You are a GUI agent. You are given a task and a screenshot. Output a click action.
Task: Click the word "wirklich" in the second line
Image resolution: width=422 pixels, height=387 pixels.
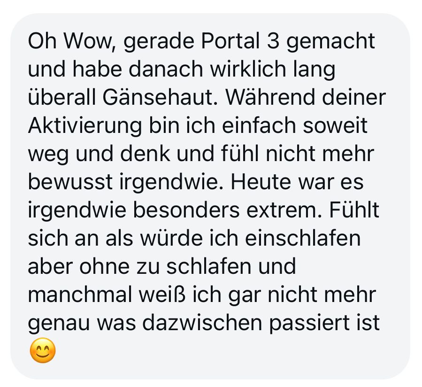click(247, 69)
